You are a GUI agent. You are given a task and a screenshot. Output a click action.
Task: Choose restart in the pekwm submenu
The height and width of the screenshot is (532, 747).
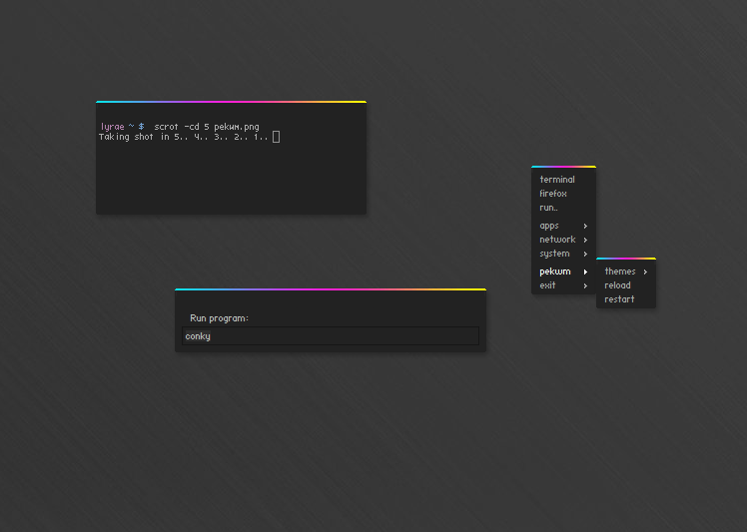pyautogui.click(x=626, y=299)
